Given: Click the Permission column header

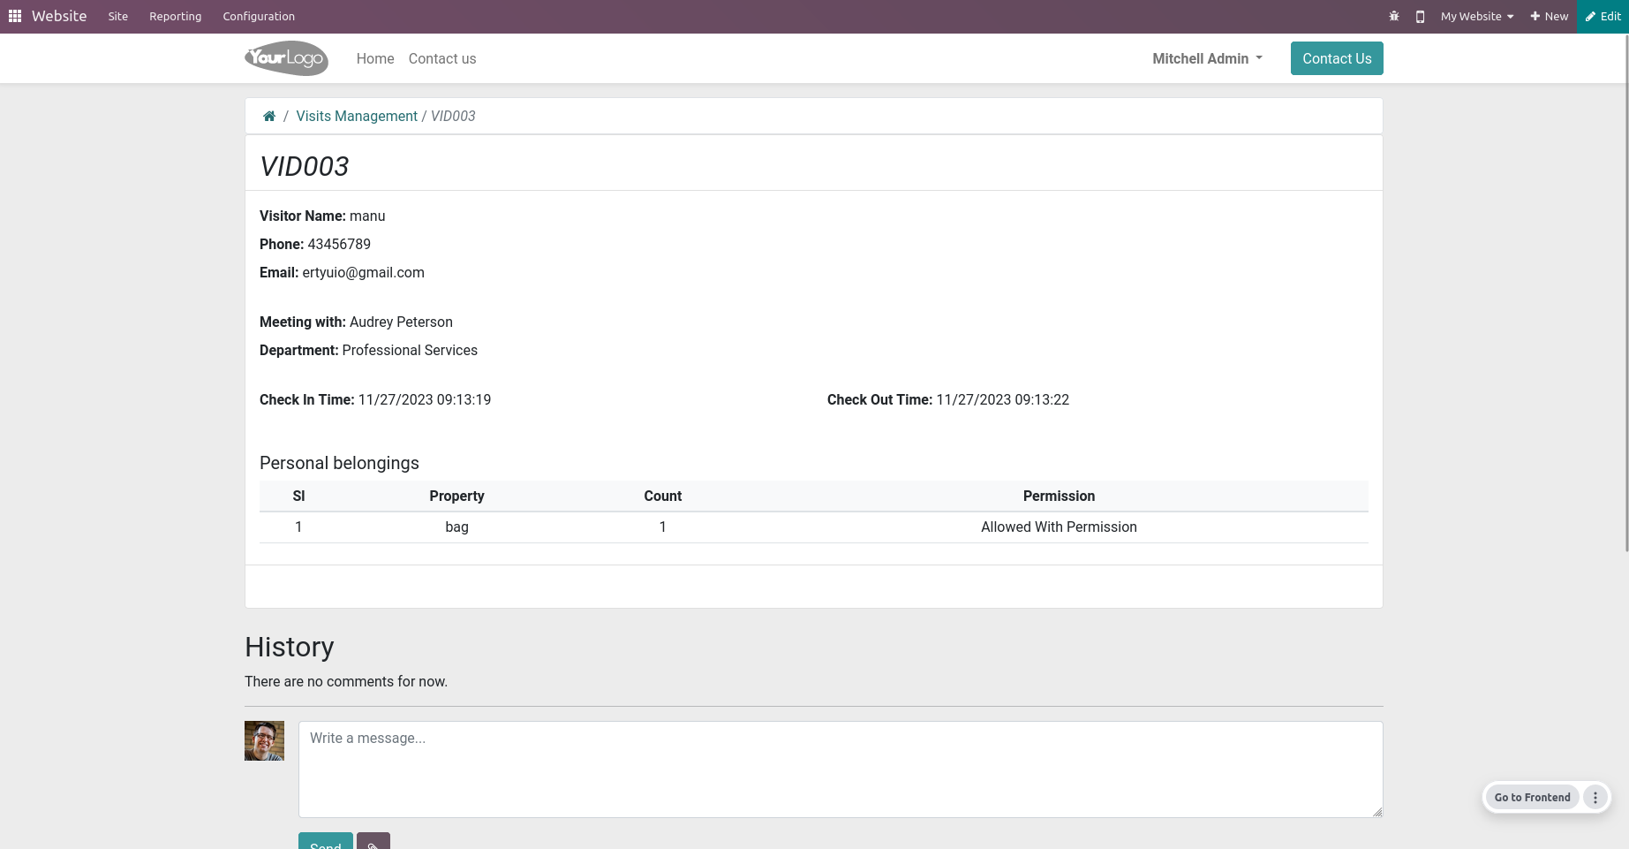Looking at the screenshot, I should coord(1059,496).
